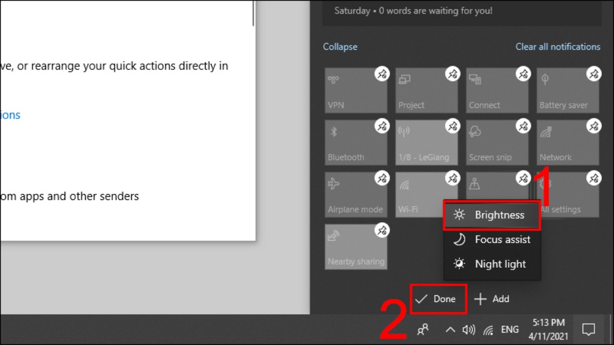
Task: Unpin the Nearby sharing quick action
Action: (x=382, y=230)
